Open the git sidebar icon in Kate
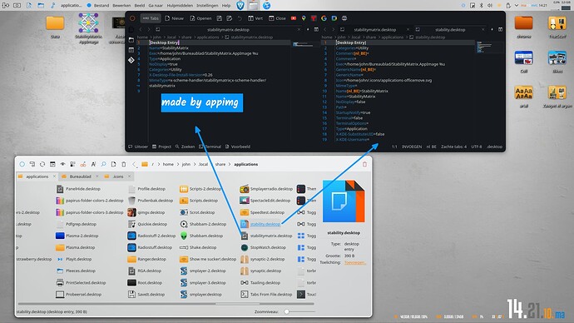 coord(131,60)
